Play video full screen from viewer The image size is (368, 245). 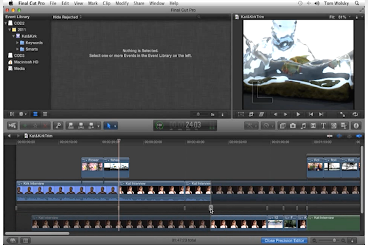pyautogui.click(x=343, y=114)
